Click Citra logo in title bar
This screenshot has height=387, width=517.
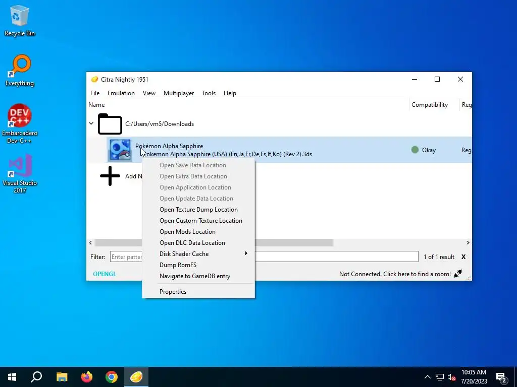coord(94,79)
